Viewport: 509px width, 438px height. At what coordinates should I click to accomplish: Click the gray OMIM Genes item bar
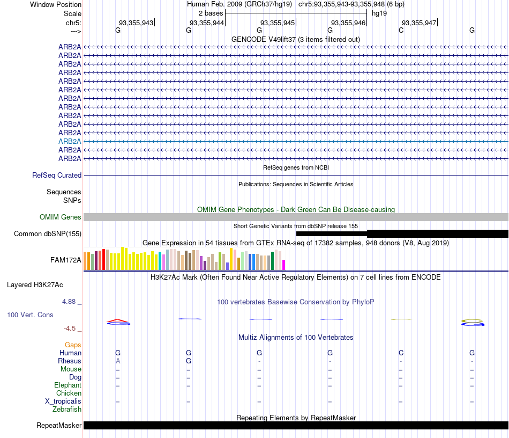[x=296, y=217]
